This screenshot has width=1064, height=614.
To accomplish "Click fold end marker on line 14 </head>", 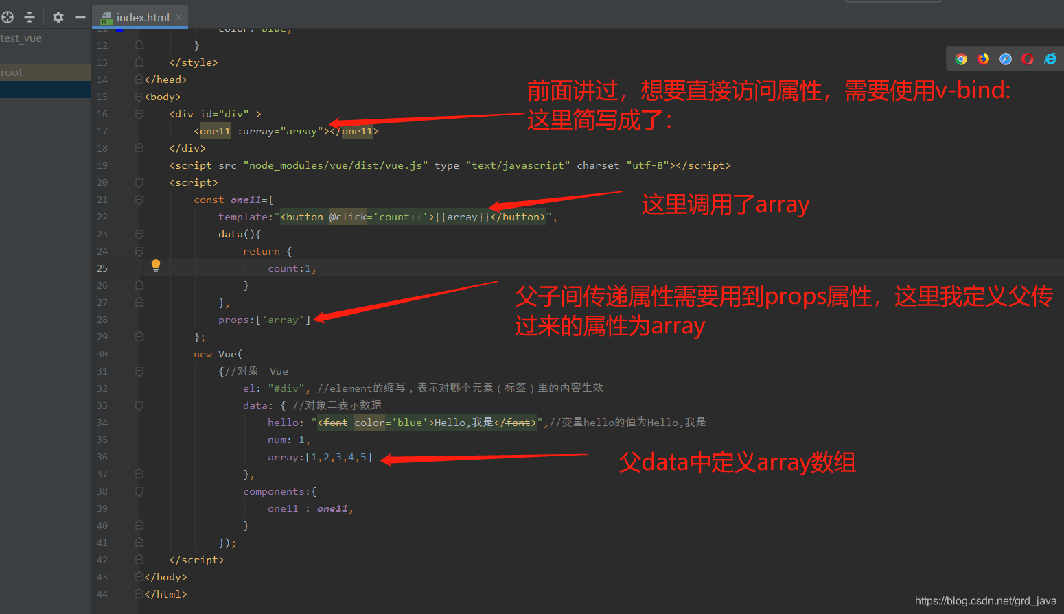I will pos(139,80).
